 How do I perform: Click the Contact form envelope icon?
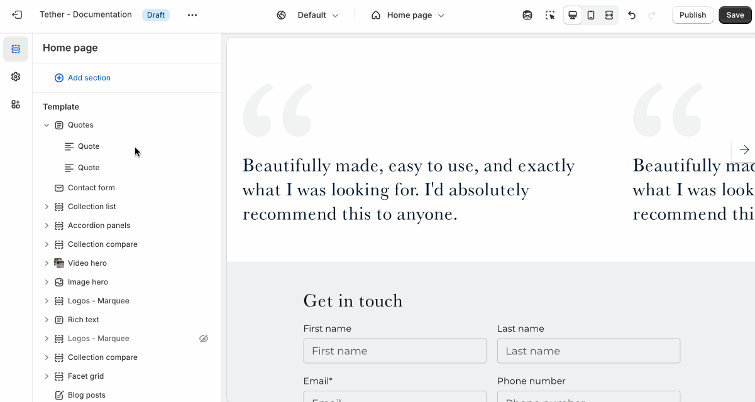click(x=59, y=188)
